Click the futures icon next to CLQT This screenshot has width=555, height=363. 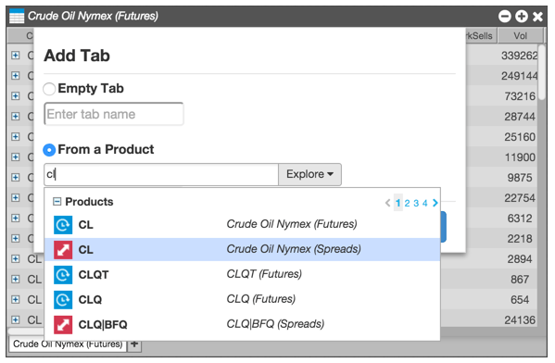(63, 275)
